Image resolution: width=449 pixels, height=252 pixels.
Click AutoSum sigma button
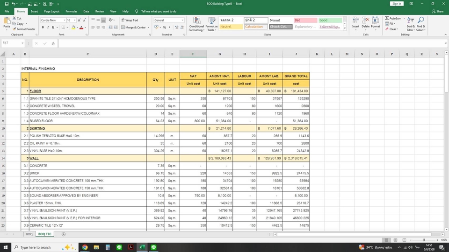click(x=393, y=18)
